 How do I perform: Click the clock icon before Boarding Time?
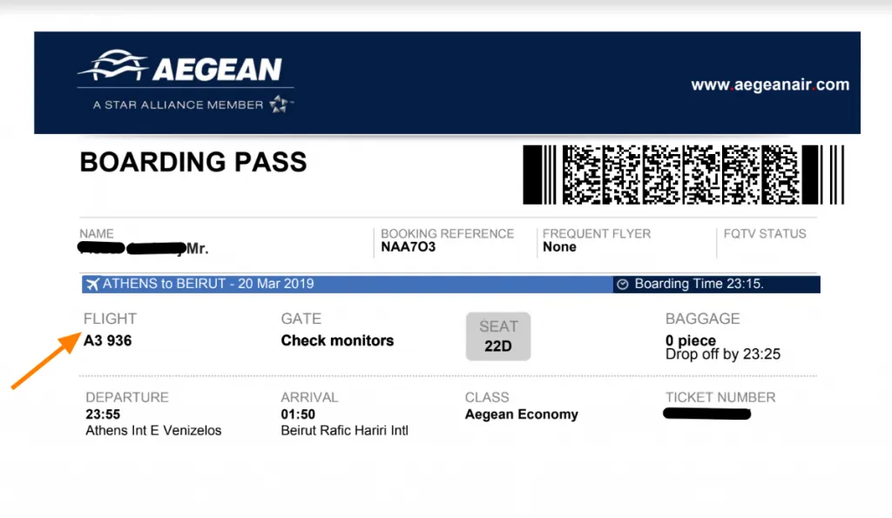tap(622, 285)
